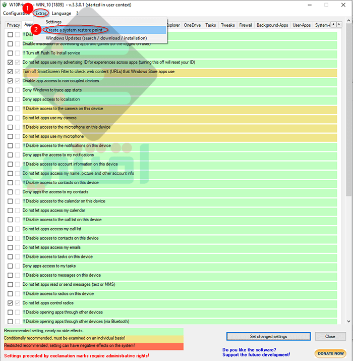This screenshot has height=361, width=353.
Task: Click Settings preceded by exclamation marks notice
Action: pyautogui.click(x=77, y=356)
